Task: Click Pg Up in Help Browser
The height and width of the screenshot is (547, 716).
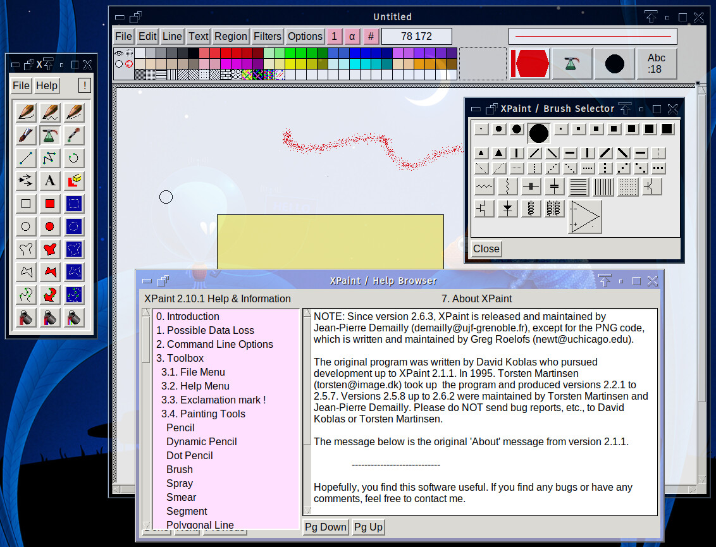Action: click(x=368, y=527)
